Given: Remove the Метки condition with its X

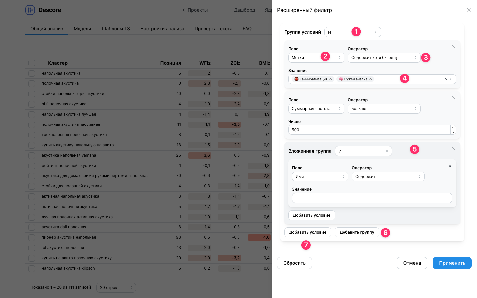Looking at the screenshot, I should [x=454, y=47].
